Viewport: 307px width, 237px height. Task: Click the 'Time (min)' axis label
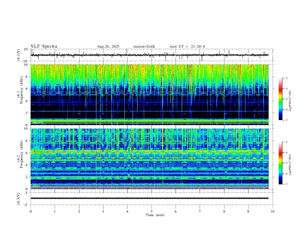[x=155, y=215]
